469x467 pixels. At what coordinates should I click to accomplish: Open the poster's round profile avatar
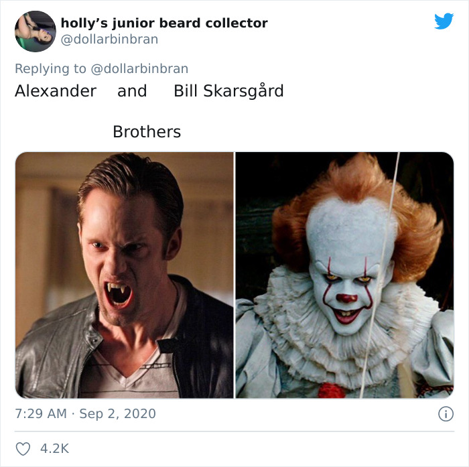(x=36, y=31)
